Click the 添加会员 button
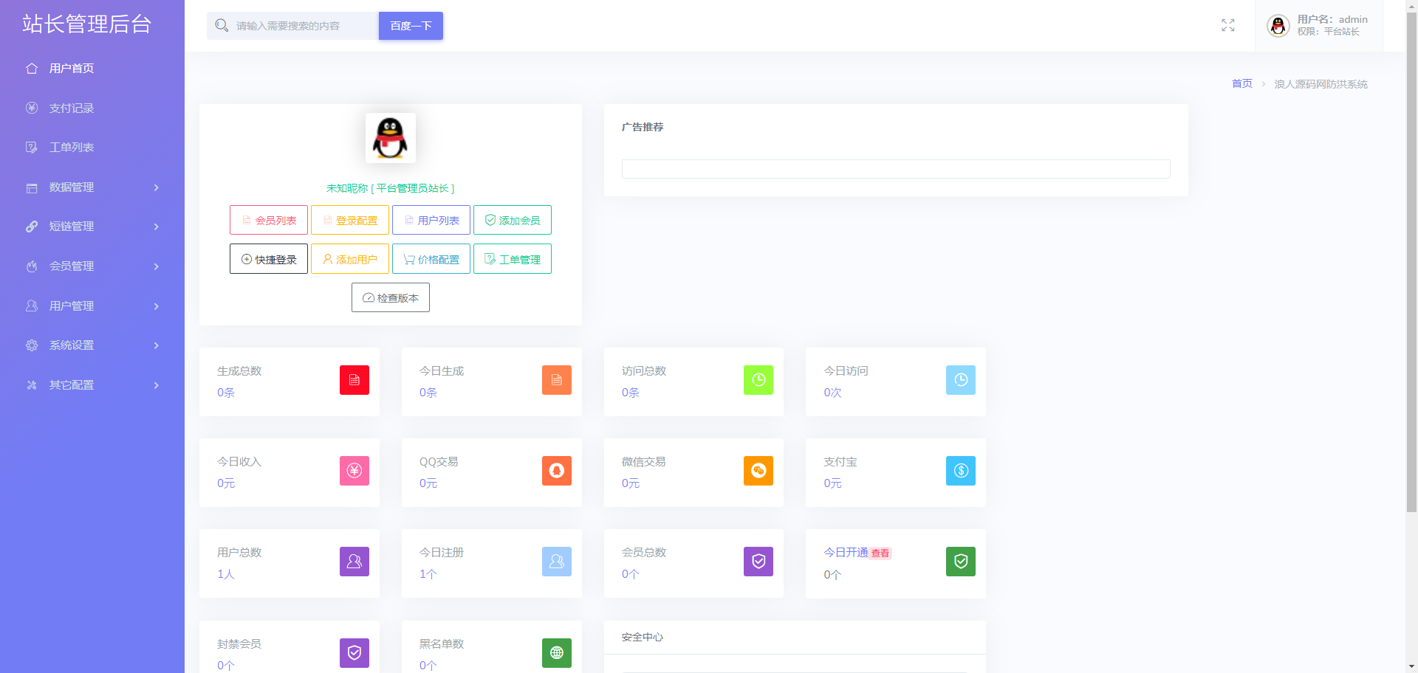1418x673 pixels. [513, 220]
